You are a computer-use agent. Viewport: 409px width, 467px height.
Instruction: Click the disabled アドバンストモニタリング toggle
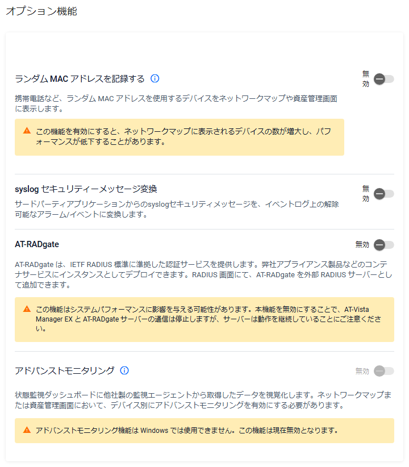(x=383, y=371)
